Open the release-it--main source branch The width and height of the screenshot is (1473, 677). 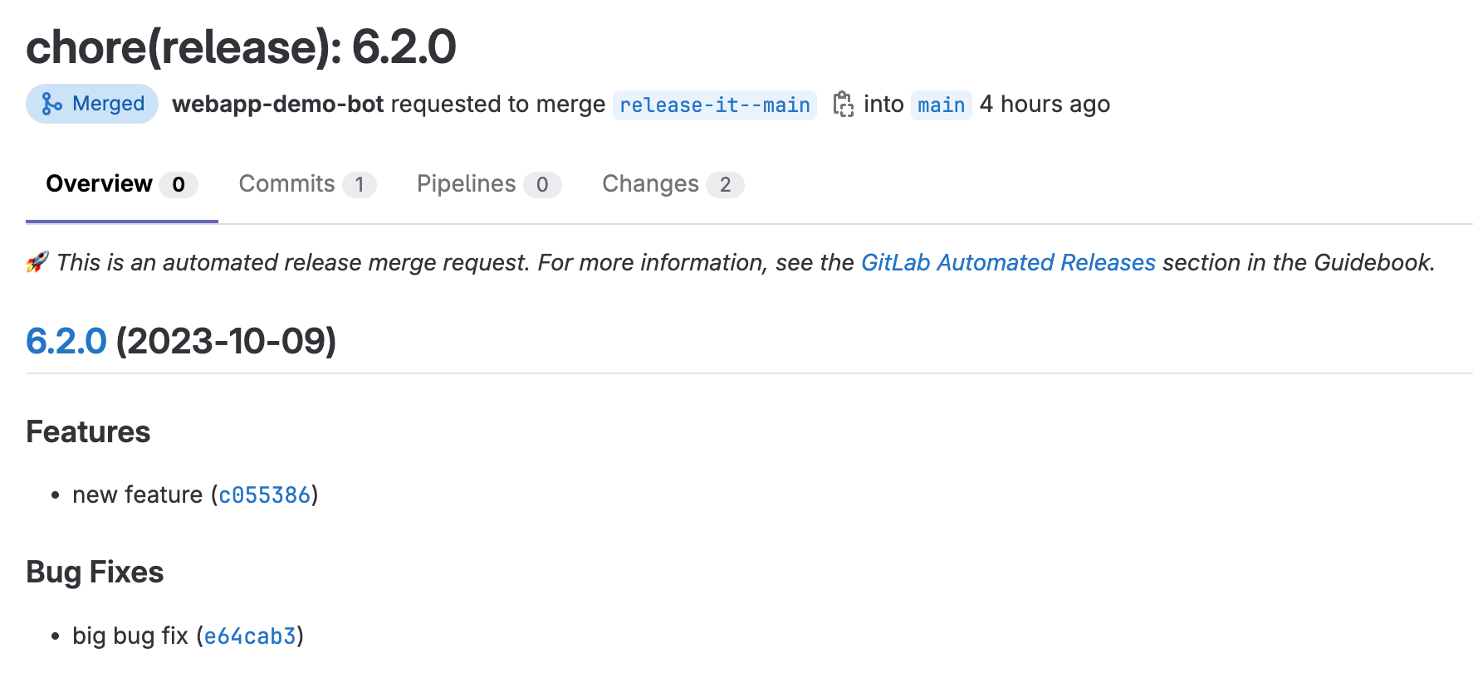714,105
